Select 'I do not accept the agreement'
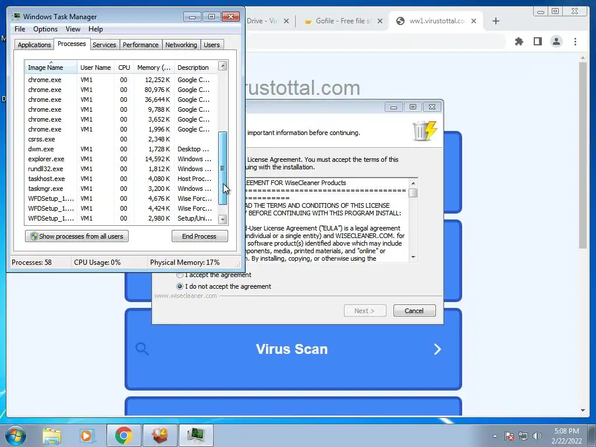596x447 pixels. (180, 286)
